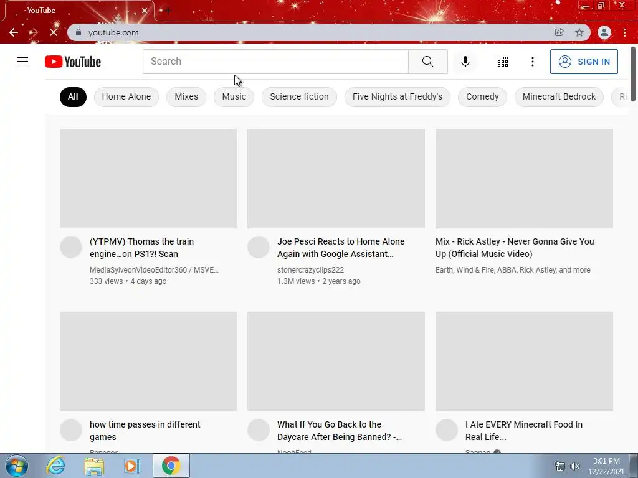The height and width of the screenshot is (478, 638).
Task: Click the lock icon in address bar
Action: click(x=79, y=32)
